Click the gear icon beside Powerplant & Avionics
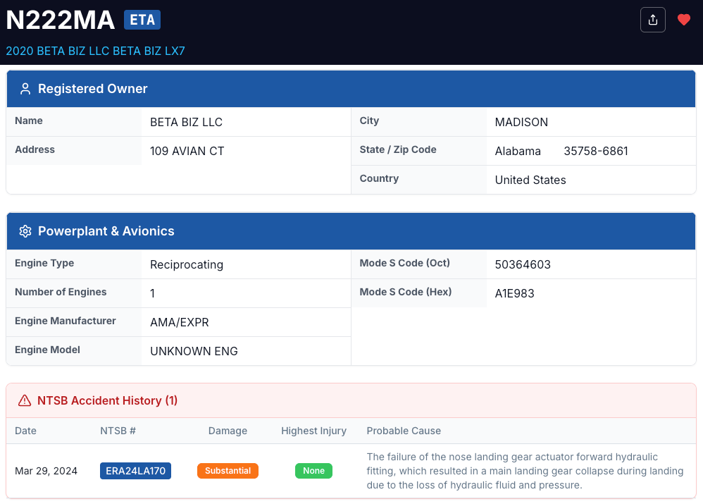This screenshot has height=504, width=703. coord(25,231)
